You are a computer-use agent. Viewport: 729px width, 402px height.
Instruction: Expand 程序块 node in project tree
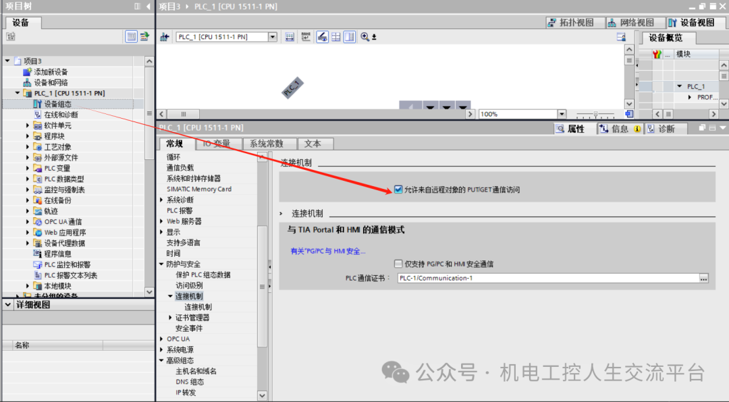click(x=28, y=136)
